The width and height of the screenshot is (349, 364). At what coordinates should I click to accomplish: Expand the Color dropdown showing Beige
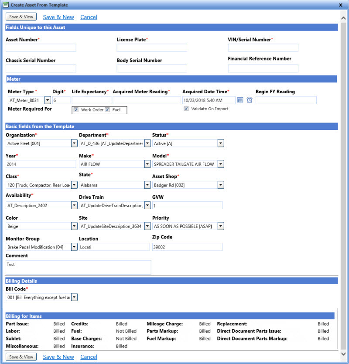[x=74, y=226]
